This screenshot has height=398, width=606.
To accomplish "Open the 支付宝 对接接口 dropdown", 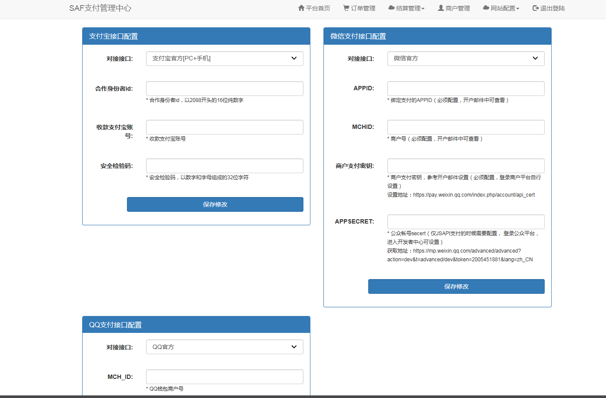I will [224, 58].
